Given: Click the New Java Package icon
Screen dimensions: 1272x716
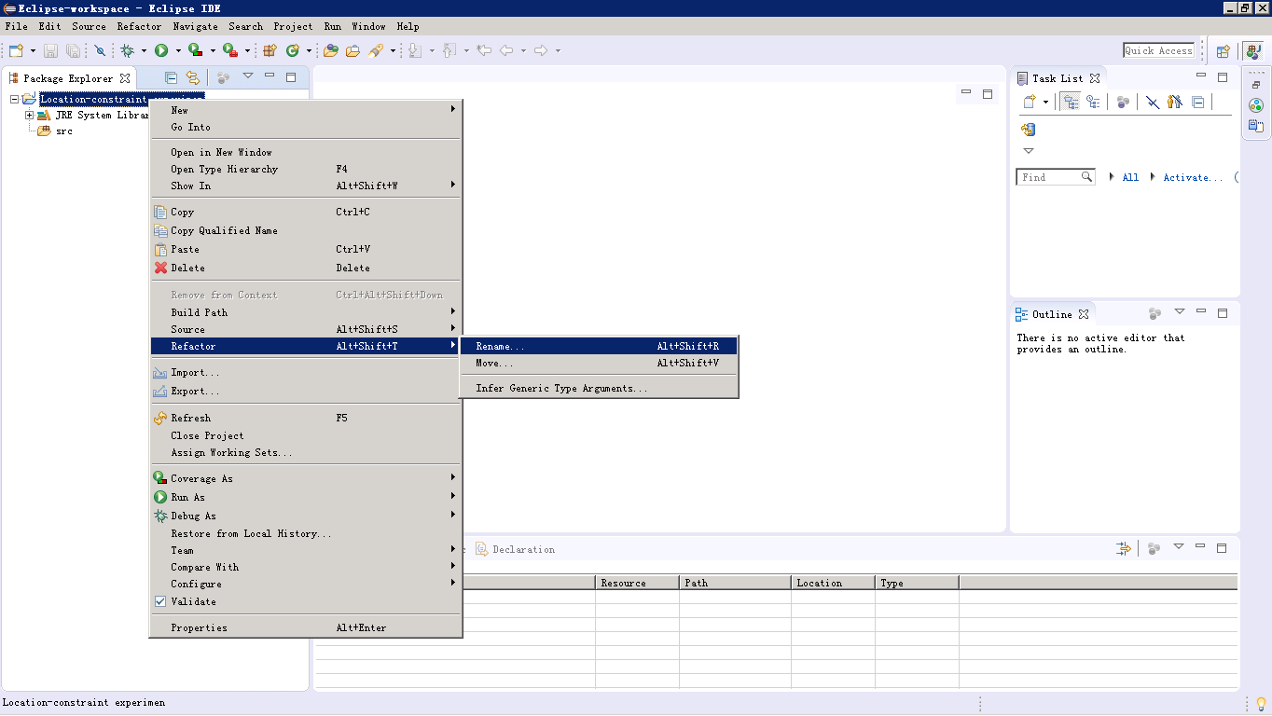Looking at the screenshot, I should [x=270, y=50].
